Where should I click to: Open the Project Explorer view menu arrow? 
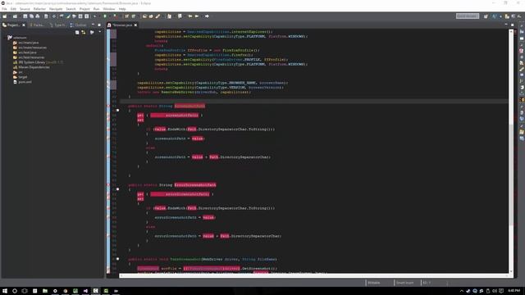(x=100, y=32)
